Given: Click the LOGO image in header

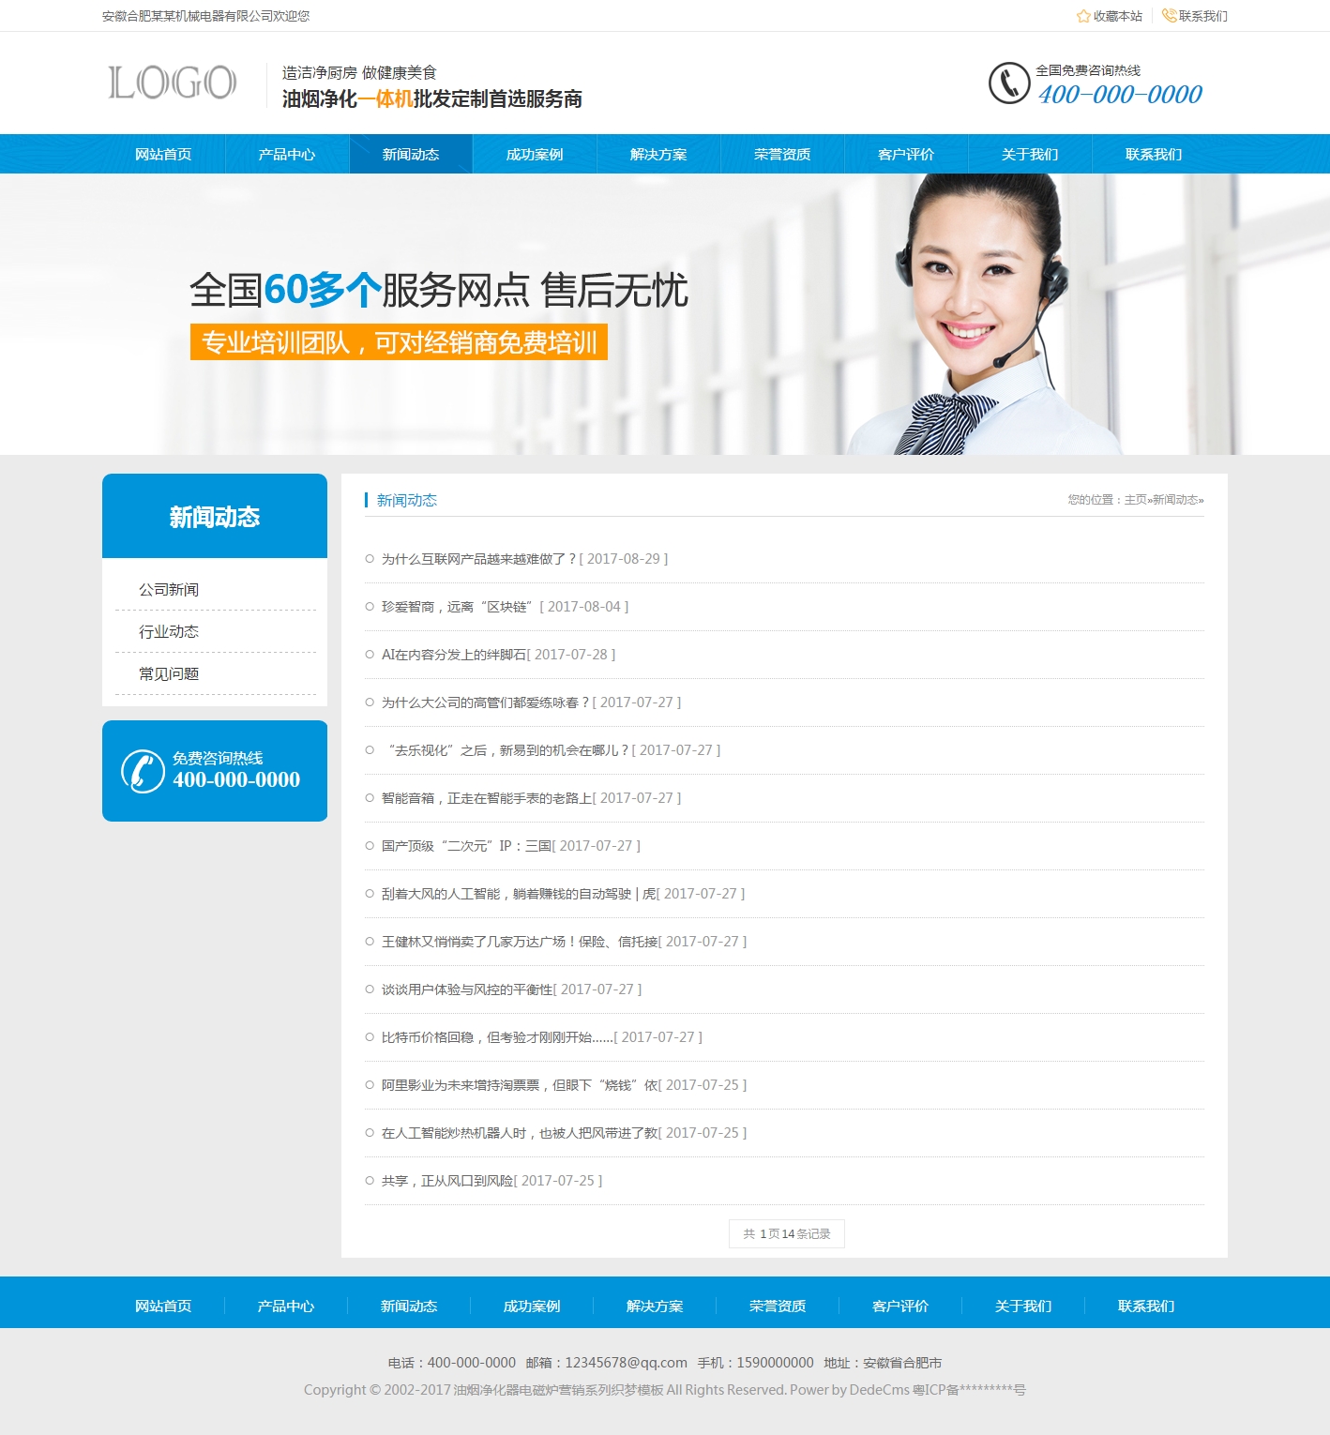Looking at the screenshot, I should (173, 83).
